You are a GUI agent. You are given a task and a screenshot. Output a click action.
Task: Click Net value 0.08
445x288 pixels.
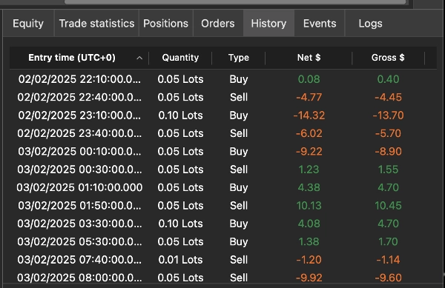tap(309, 79)
